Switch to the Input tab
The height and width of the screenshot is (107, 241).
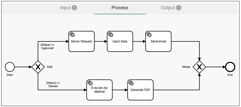(x=65, y=8)
